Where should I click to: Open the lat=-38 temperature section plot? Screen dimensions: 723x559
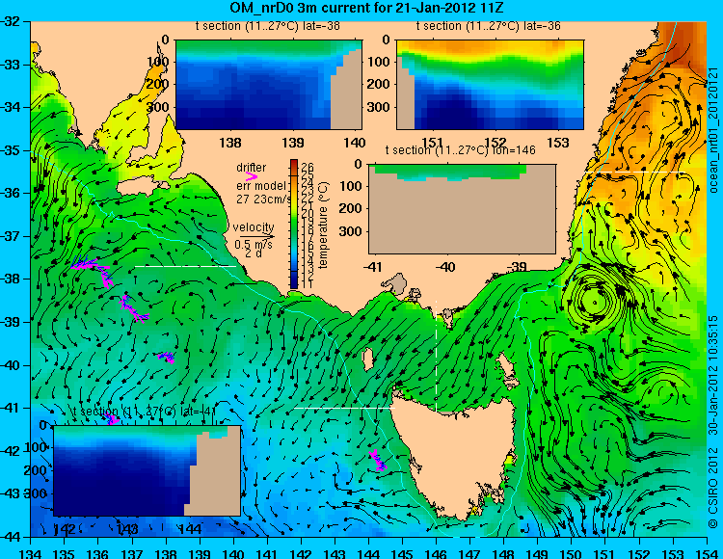tap(269, 85)
